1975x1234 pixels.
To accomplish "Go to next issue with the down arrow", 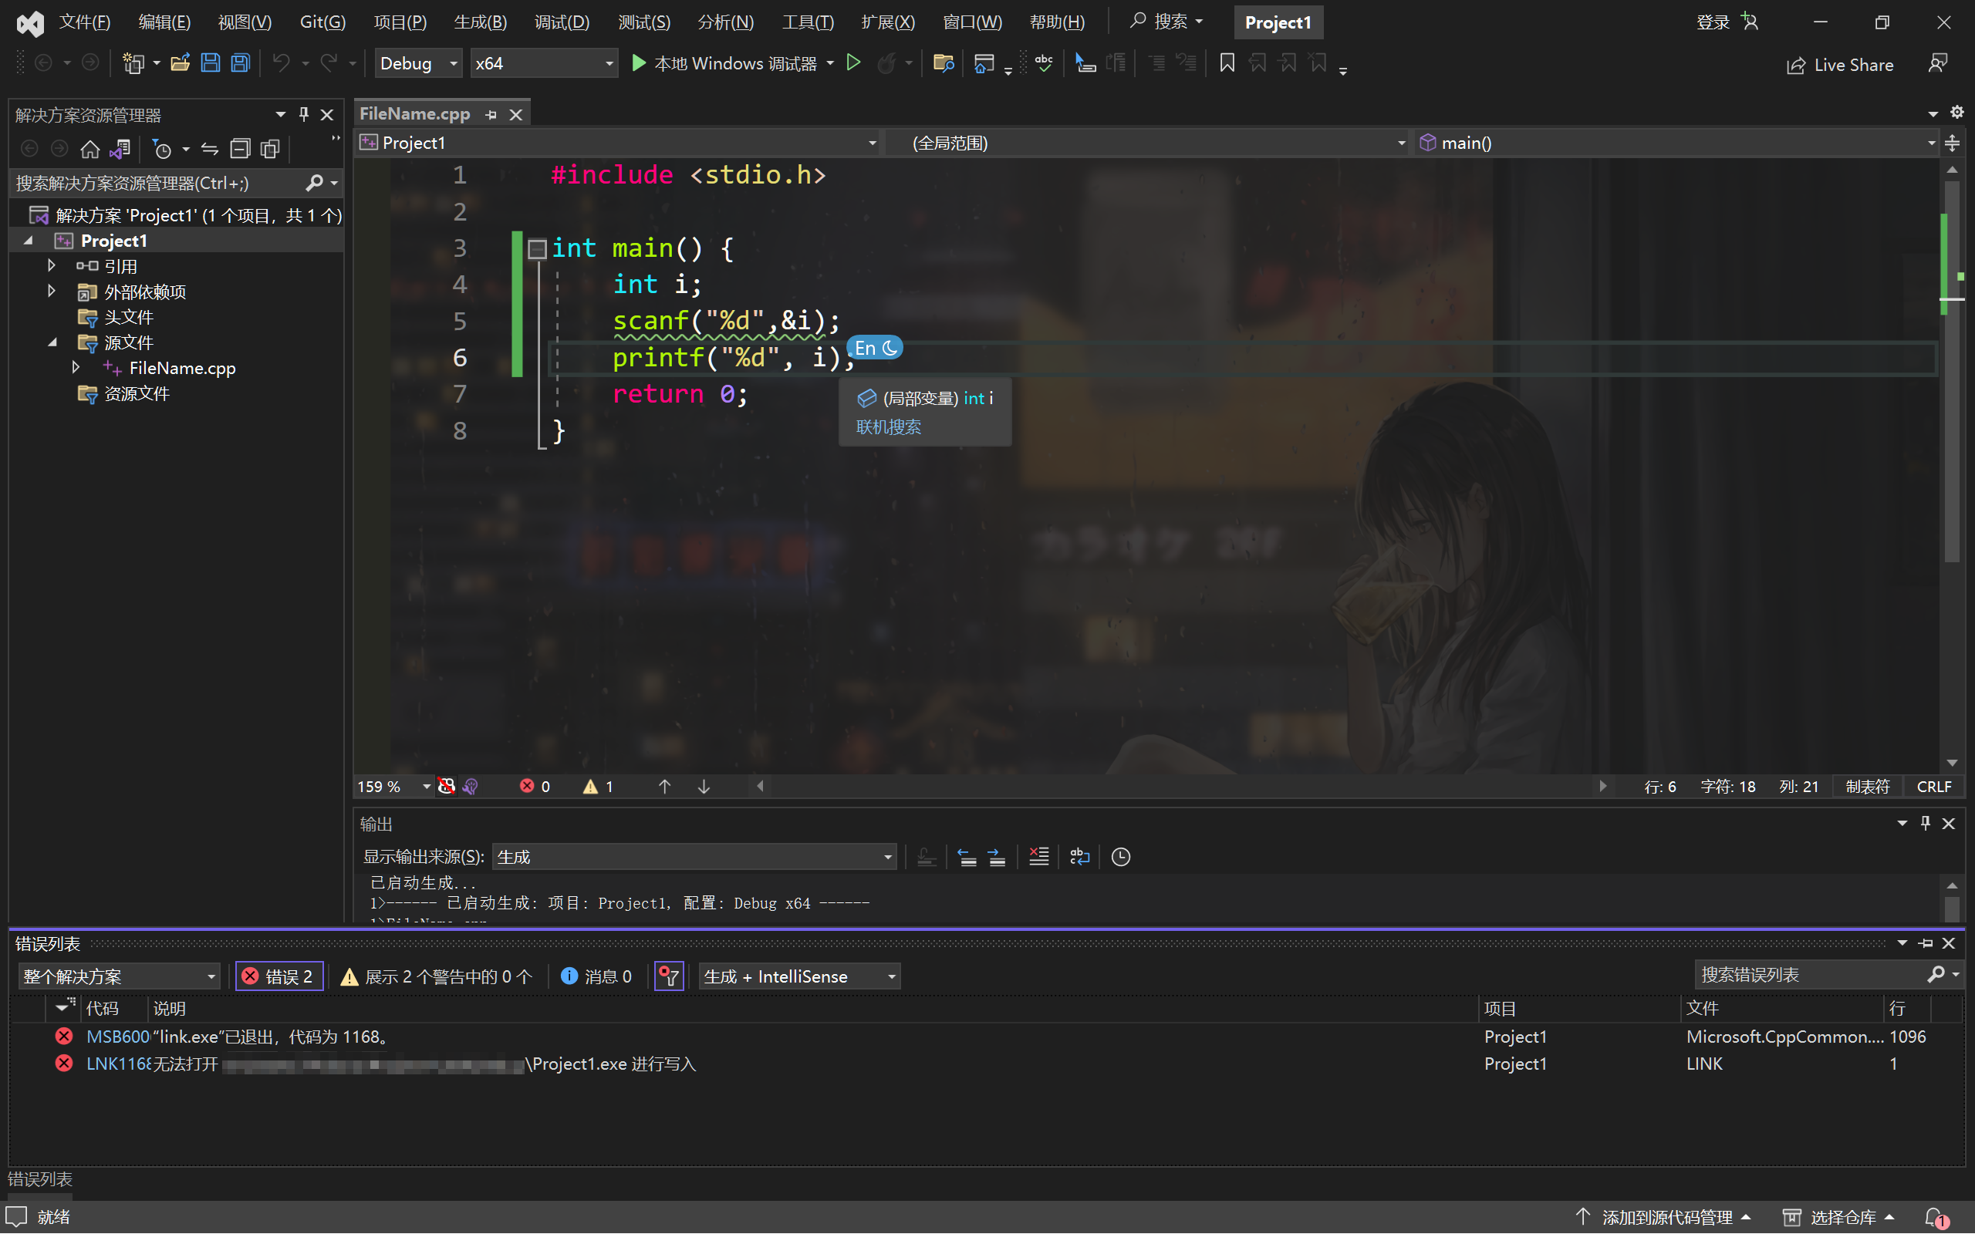I will [x=704, y=787].
